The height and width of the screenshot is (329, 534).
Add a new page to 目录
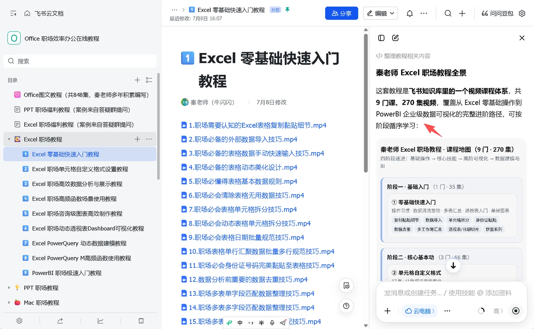tap(137, 80)
